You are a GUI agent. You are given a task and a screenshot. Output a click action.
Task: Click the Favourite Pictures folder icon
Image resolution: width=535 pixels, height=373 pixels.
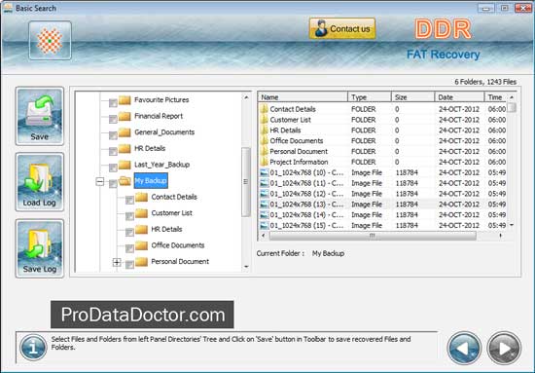[x=125, y=99]
